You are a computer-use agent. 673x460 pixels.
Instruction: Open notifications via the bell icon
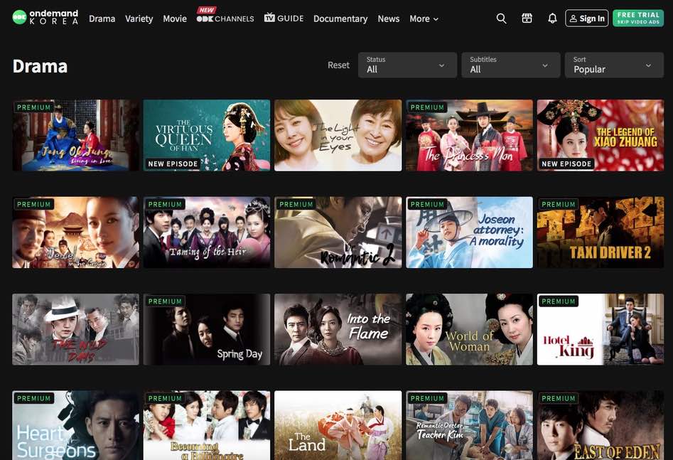pos(552,18)
